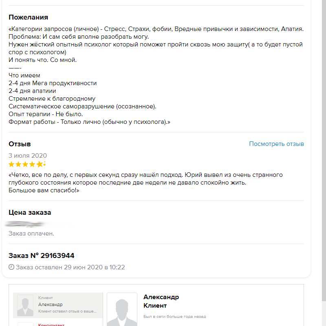Click the third star in the rating
This screenshot has width=326, height=326.
pos(26,165)
